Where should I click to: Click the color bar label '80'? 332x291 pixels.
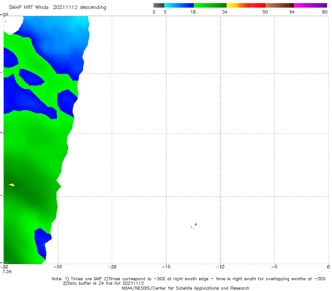tap(325, 12)
